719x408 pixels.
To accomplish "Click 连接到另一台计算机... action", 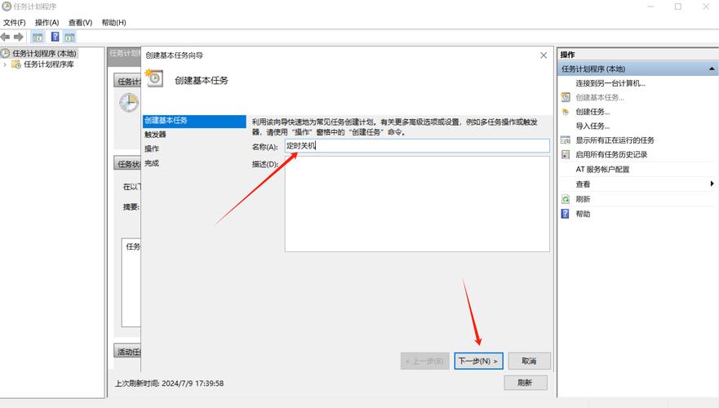I will [x=610, y=83].
